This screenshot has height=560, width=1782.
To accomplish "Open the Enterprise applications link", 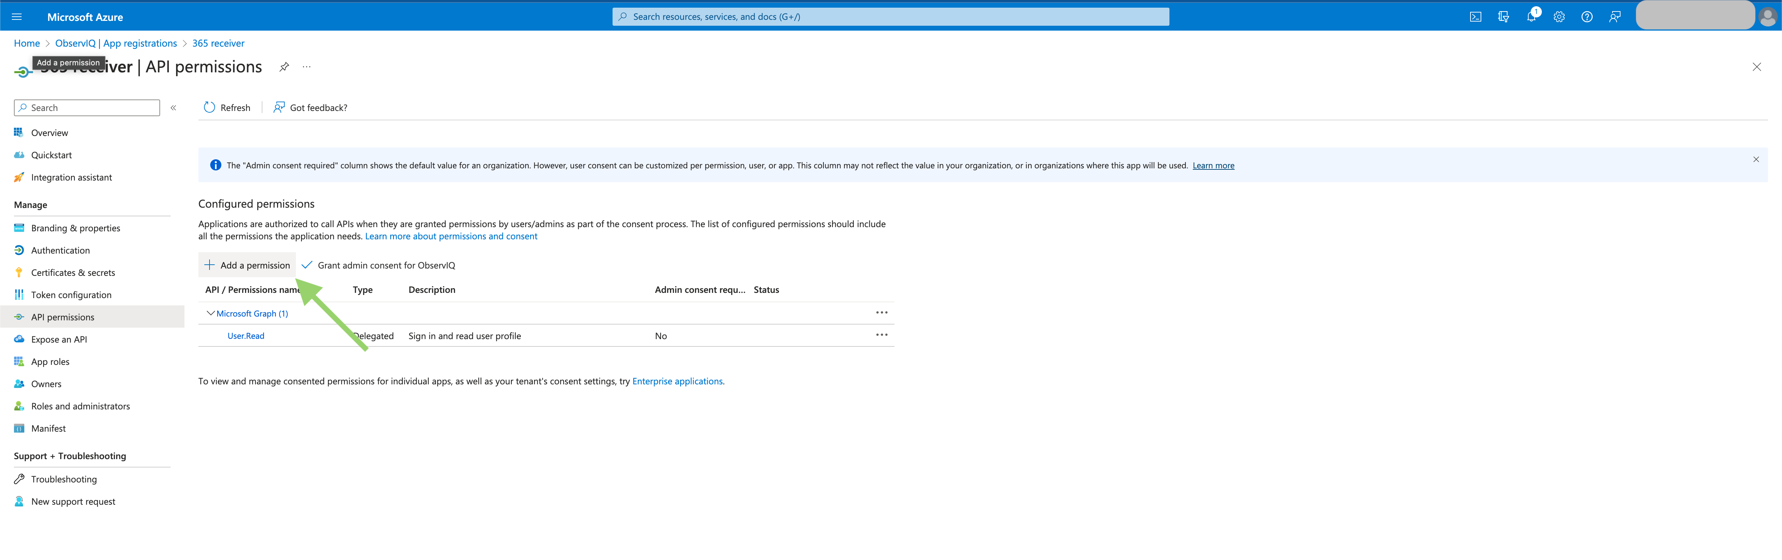I will 677,381.
